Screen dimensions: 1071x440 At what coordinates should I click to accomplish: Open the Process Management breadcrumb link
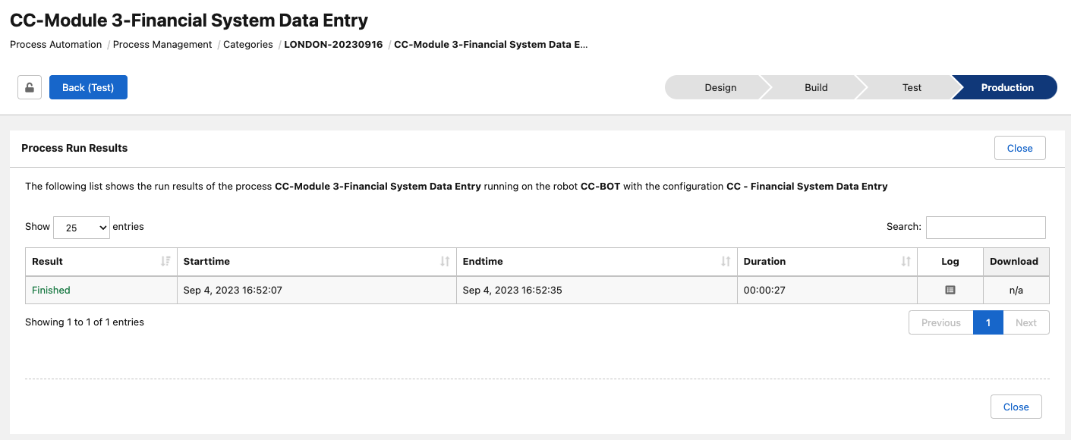[162, 44]
